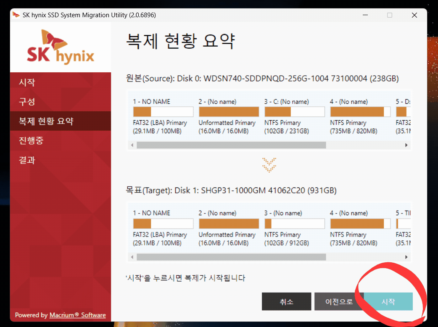Click target label '3 - (No name)'

pos(283,213)
